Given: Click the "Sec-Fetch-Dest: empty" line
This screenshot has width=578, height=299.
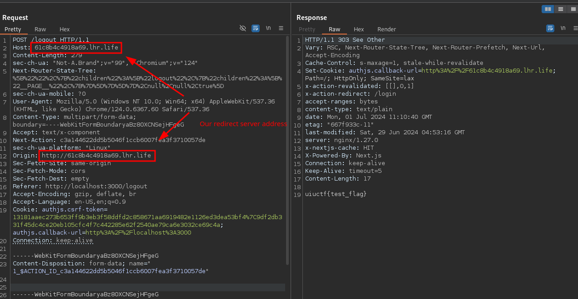Looking at the screenshot, I should coord(51,178).
